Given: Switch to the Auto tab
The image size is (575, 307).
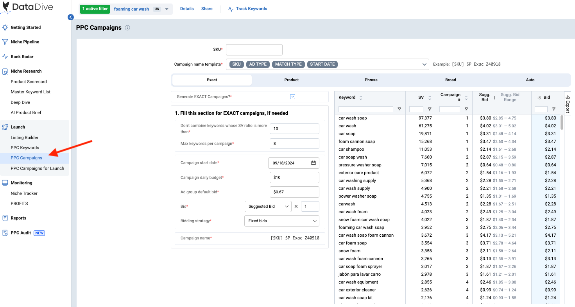Looking at the screenshot, I should [x=530, y=80].
